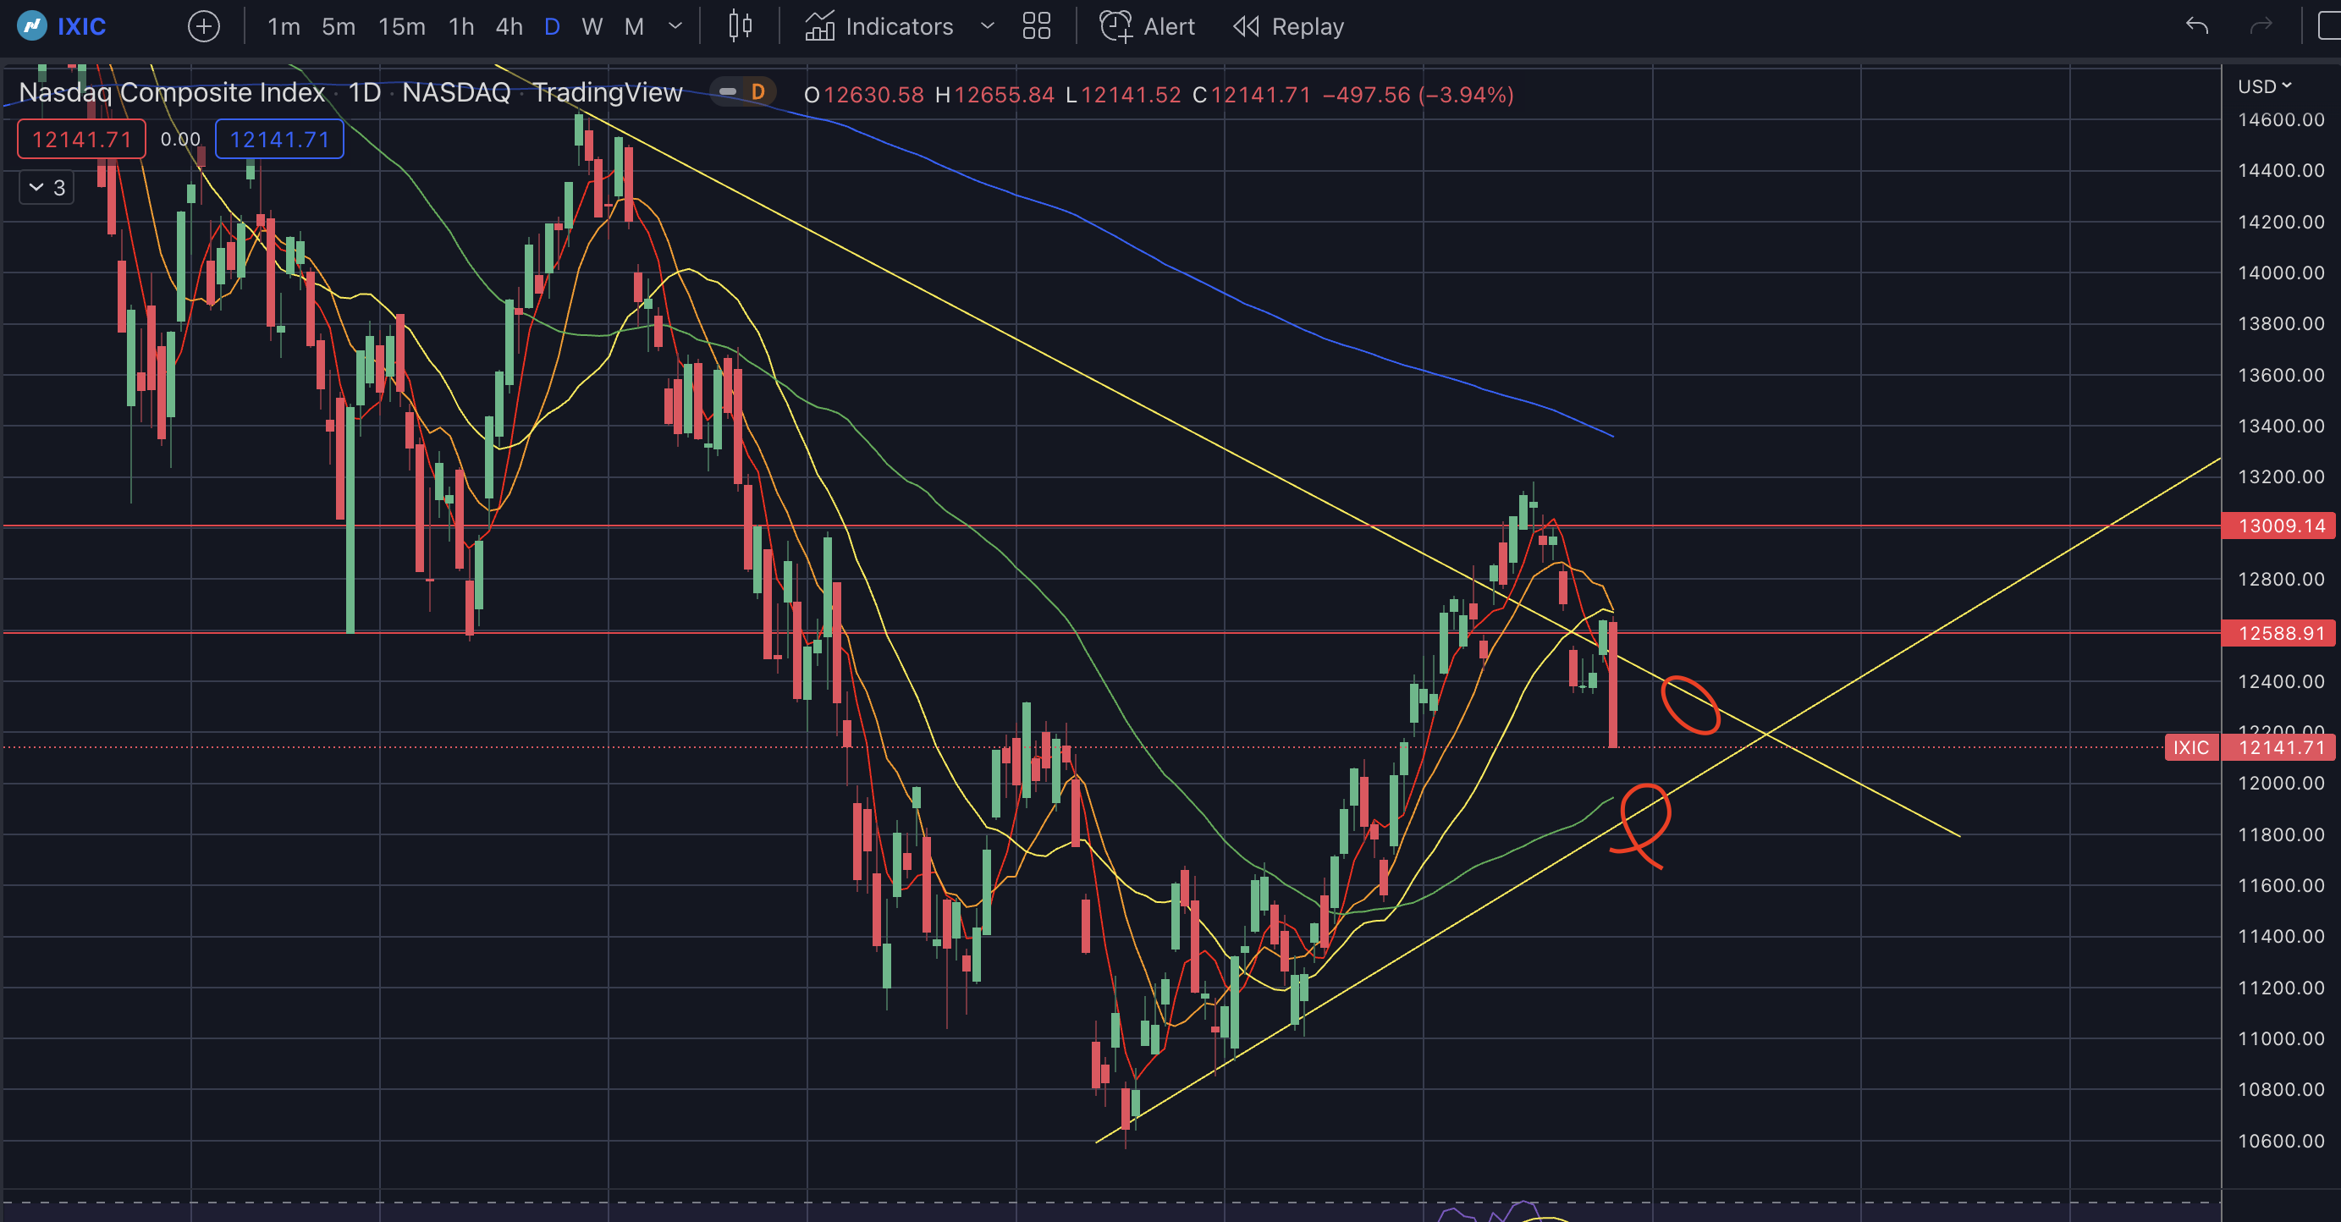
Task: Click the redo arrow icon
Action: (x=2260, y=26)
